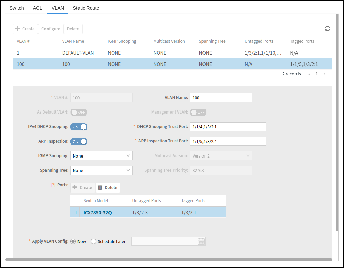Click the Tagged Ports column header in VLAN table

coord(302,41)
